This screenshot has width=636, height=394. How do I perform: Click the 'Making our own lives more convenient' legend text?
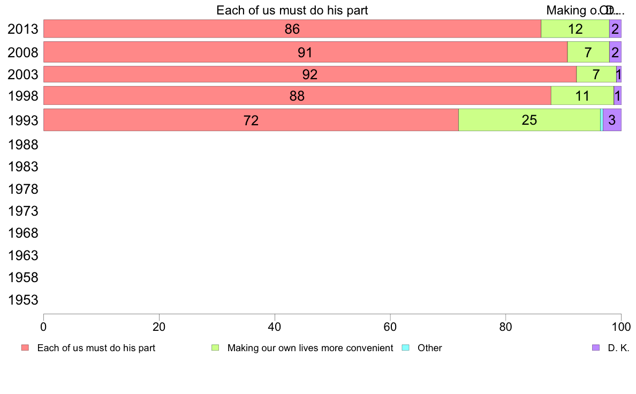click(311, 348)
